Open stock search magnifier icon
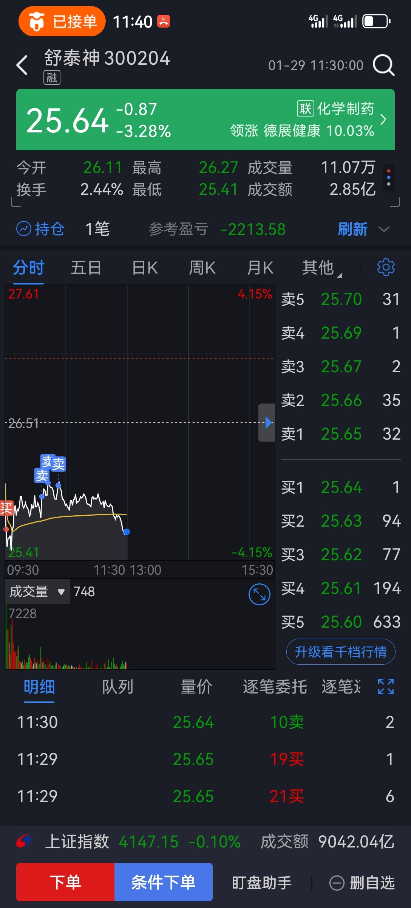The width and height of the screenshot is (411, 908). [384, 65]
